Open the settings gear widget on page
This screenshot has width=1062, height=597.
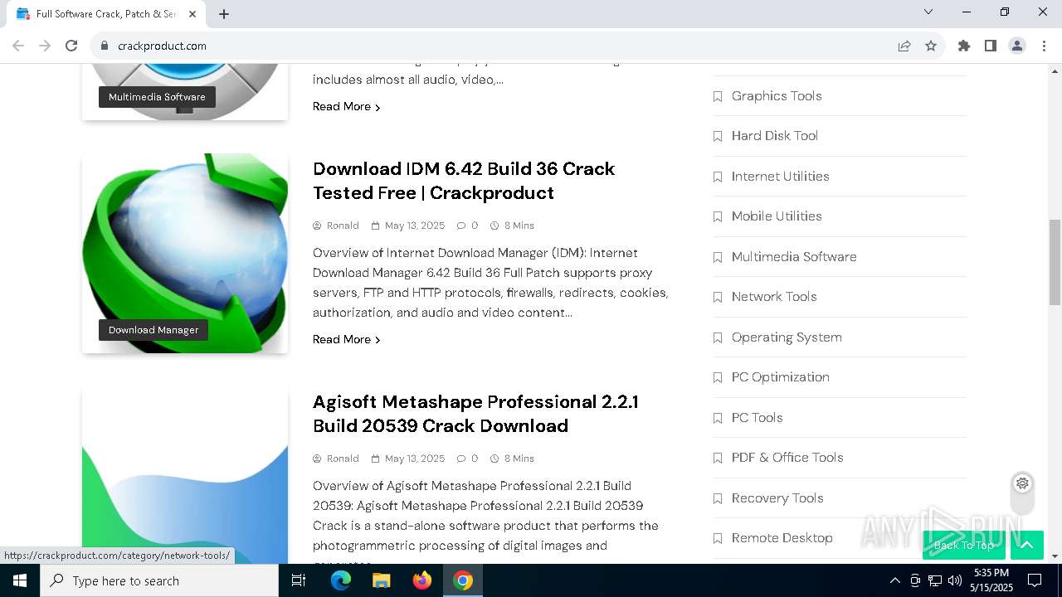point(1022,483)
